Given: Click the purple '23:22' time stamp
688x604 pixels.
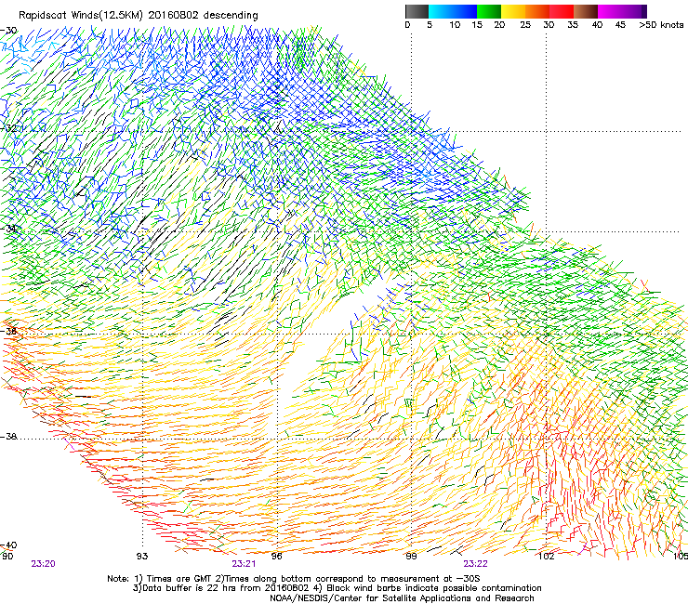Looking at the screenshot, I should click(x=476, y=564).
